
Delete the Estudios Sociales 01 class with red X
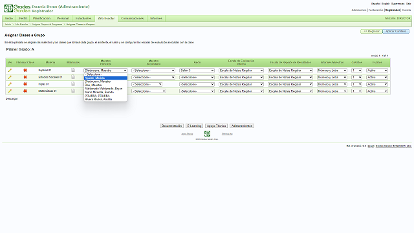[25, 77]
